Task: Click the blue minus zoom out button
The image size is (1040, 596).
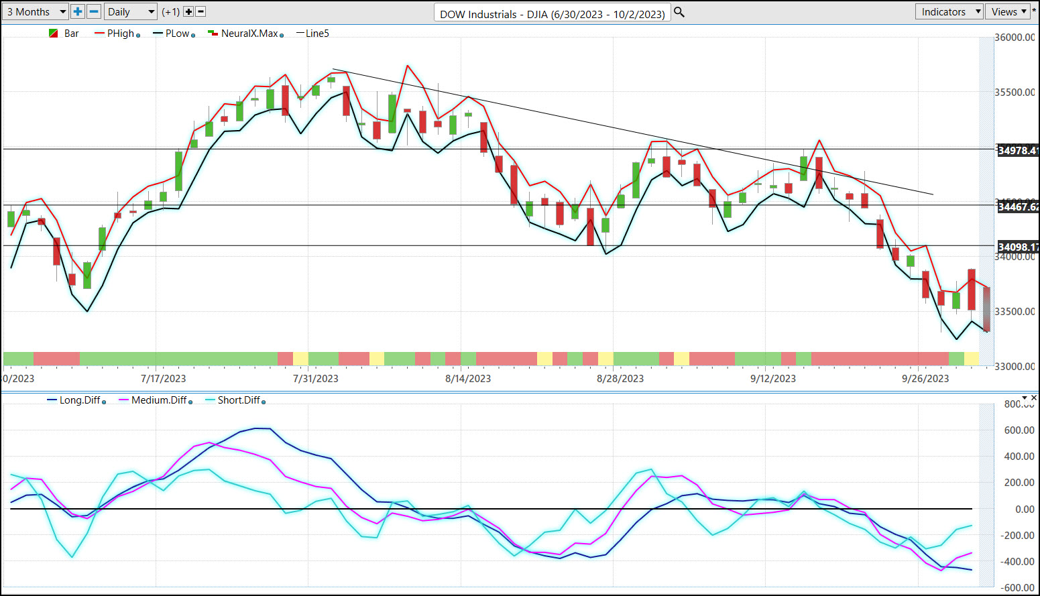Action: coord(94,11)
